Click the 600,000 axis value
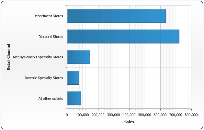 pos(160,115)
